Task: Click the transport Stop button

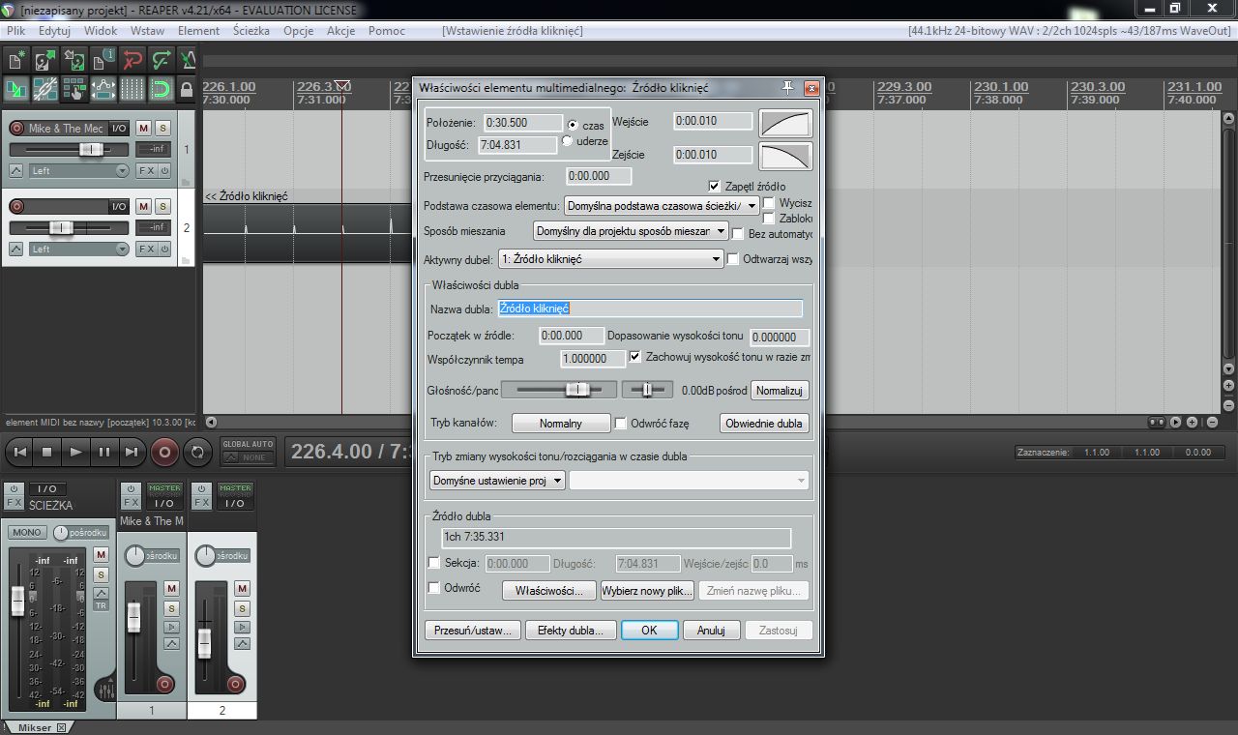Action: click(46, 451)
